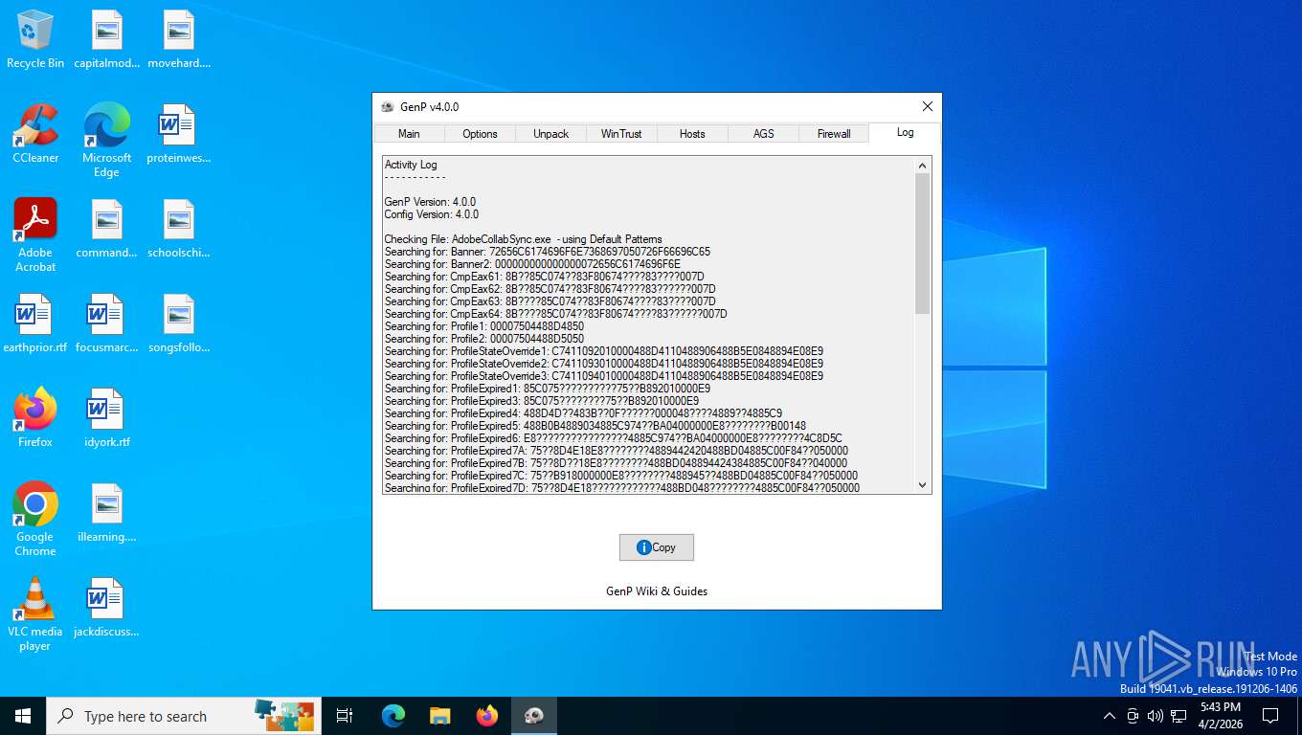
Task: Select the Adobe Acrobat desktop shortcut
Action: point(35,234)
